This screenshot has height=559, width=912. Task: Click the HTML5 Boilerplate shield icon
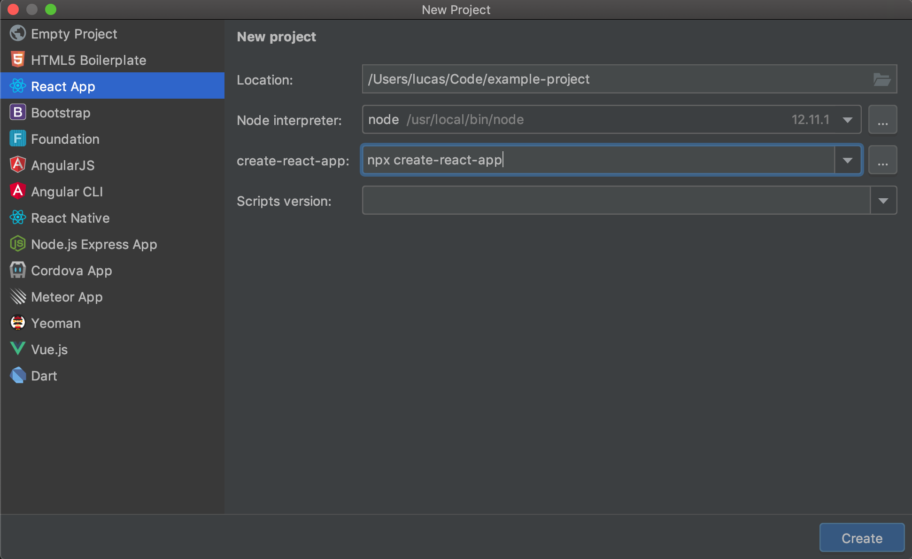click(18, 60)
